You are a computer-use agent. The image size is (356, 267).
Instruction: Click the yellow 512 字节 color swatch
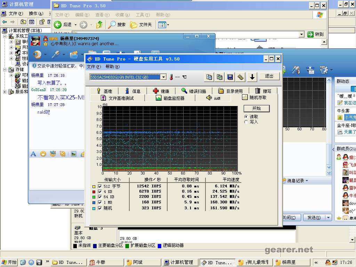click(x=94, y=186)
